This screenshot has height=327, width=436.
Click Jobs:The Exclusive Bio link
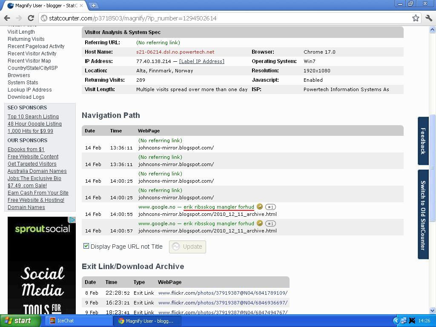[34, 178]
